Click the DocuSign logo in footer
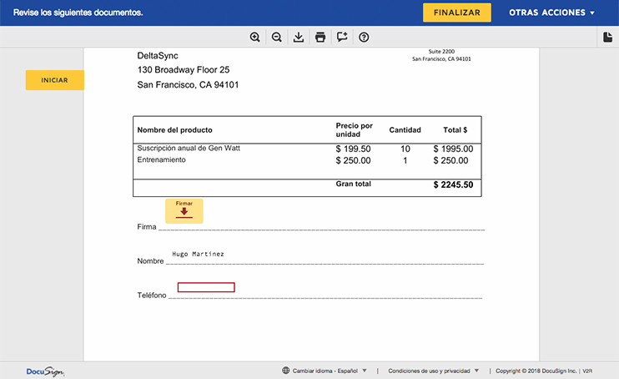The image size is (619, 379). click(45, 371)
